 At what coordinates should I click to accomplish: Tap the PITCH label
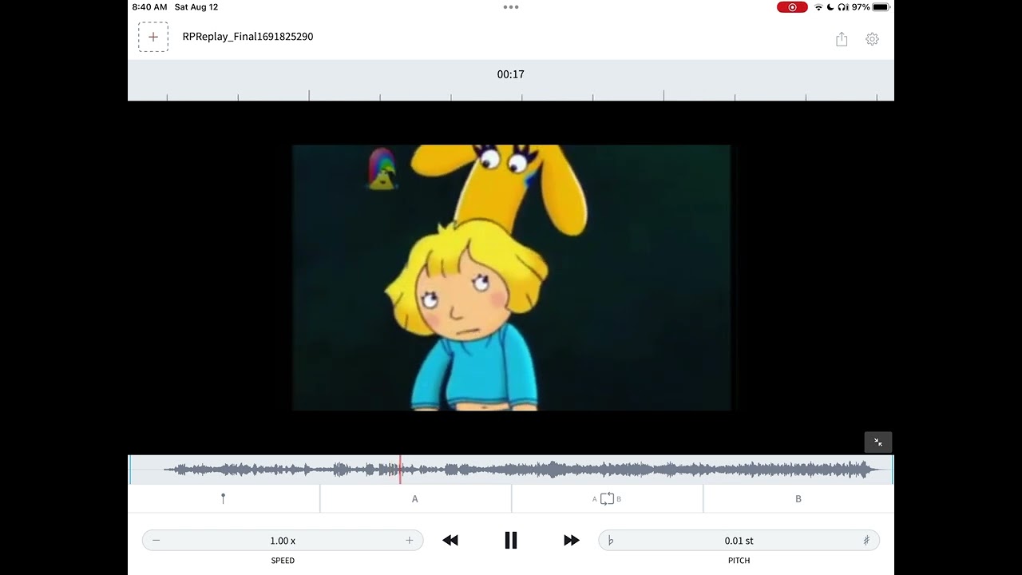point(739,561)
